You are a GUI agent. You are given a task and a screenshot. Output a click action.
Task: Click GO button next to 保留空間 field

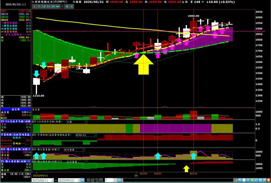tap(119, 180)
